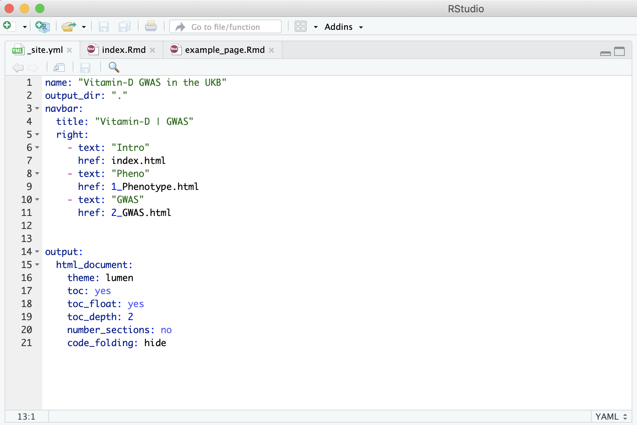Collapse the Intro fold on line 6
Viewport: 637px width, 425px height.
[37, 148]
